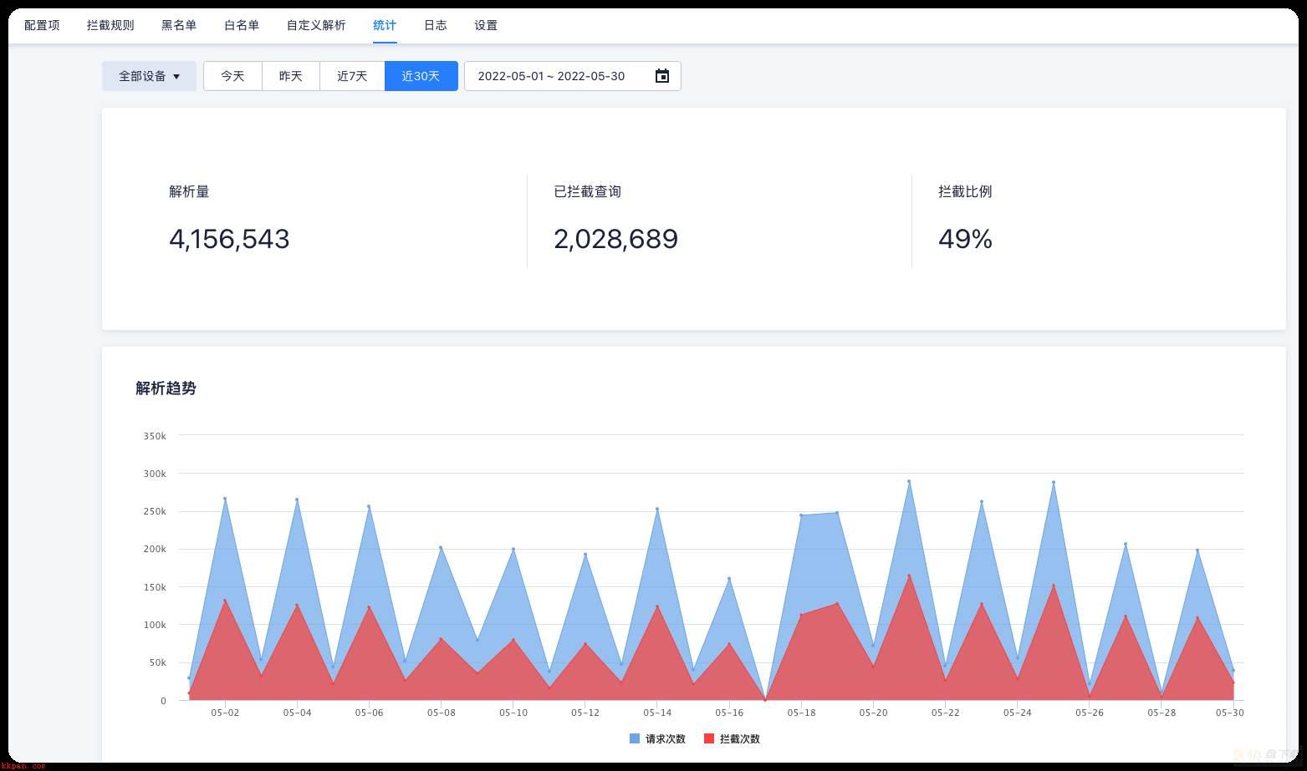
Task: Toggle the 请求次数 blue legend swatch
Action: click(635, 738)
